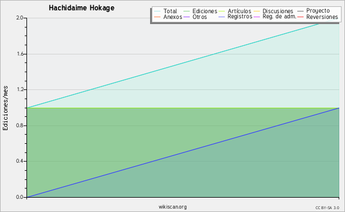Viewport: 345px width, 212px height.
Task: Click the chart title Hachidaime Hokage
Action: 82,8
